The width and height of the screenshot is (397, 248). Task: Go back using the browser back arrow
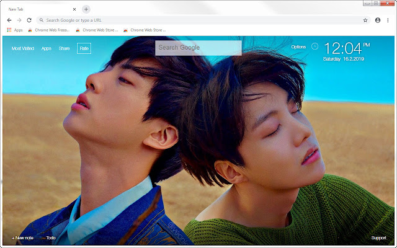(9, 20)
